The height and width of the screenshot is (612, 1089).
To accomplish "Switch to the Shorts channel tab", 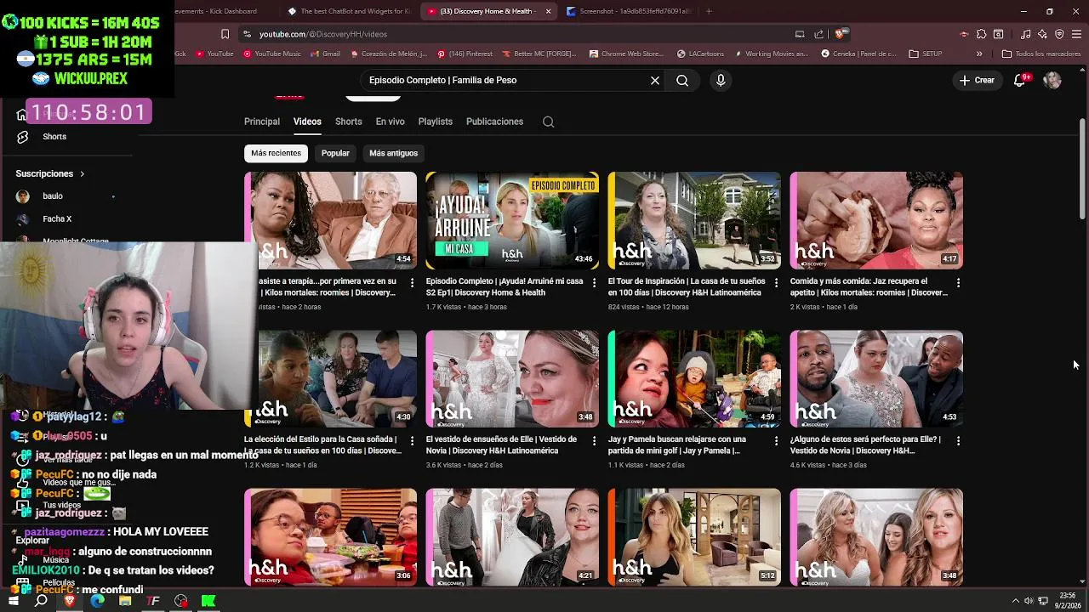I will (348, 122).
